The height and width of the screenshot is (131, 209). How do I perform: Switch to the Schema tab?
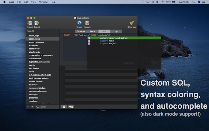[x=81, y=31]
